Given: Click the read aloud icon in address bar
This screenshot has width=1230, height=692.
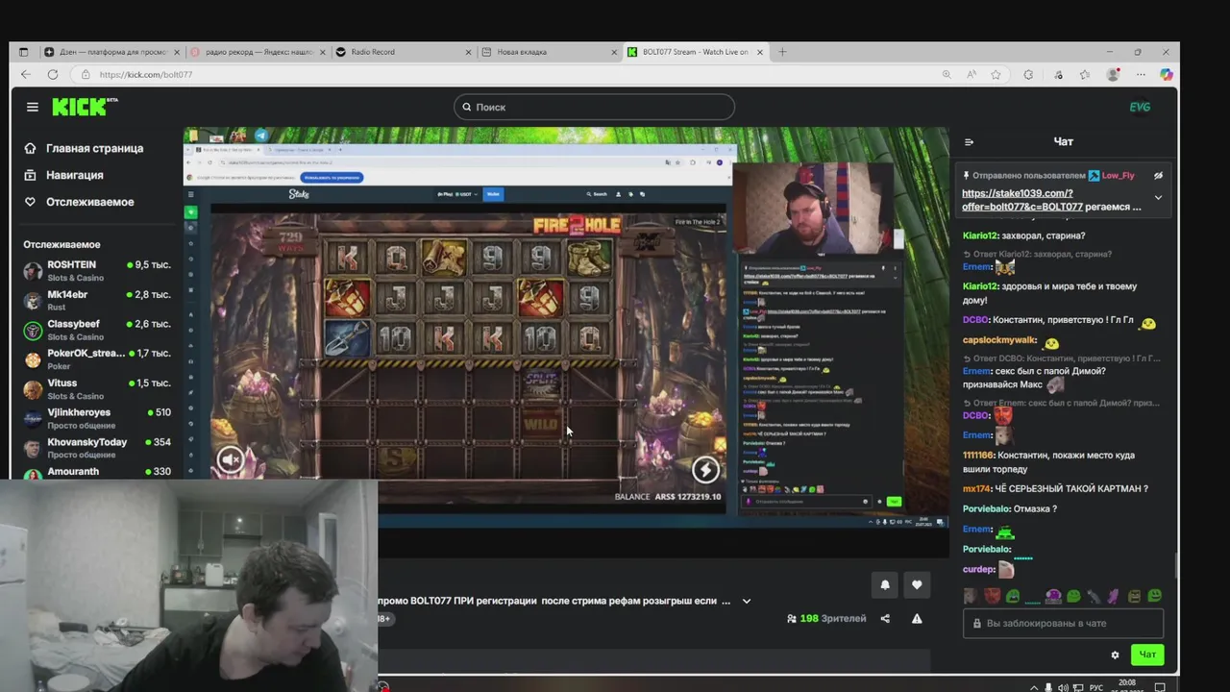Looking at the screenshot, I should [x=972, y=74].
